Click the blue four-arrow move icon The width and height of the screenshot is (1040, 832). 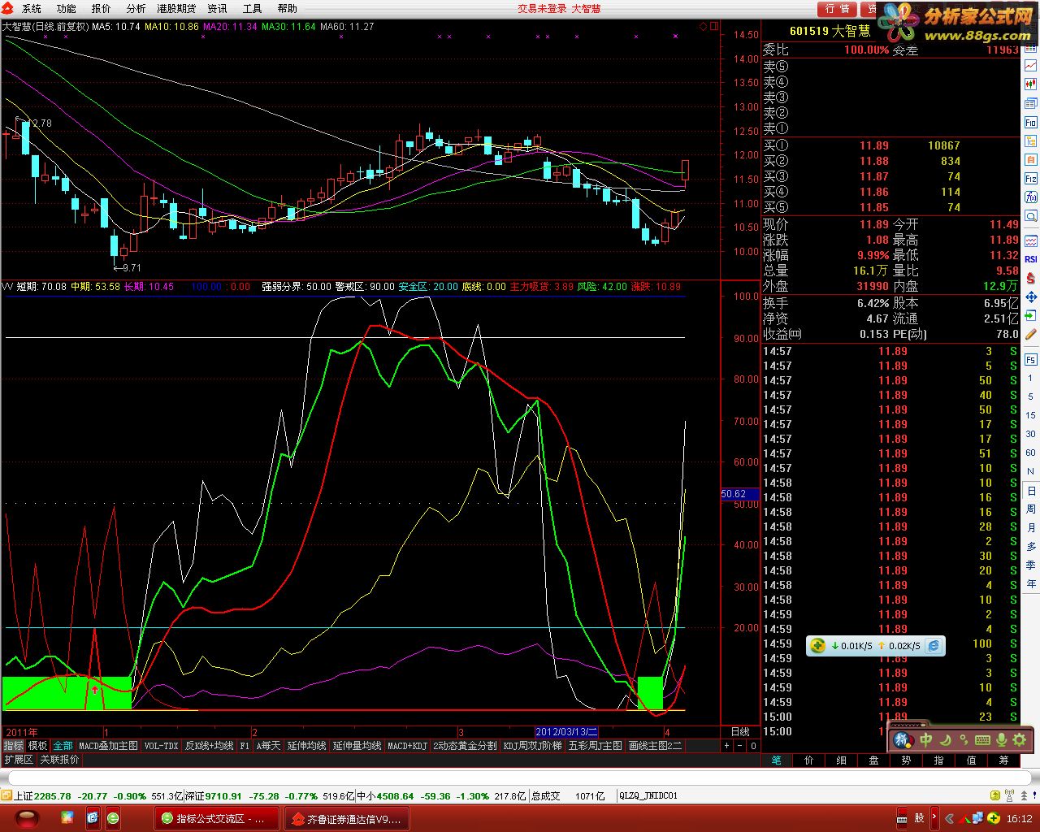pyautogui.click(x=1031, y=297)
